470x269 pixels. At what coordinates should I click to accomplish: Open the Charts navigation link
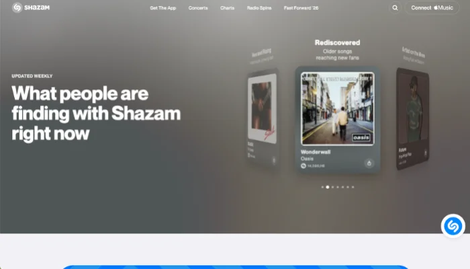[227, 8]
